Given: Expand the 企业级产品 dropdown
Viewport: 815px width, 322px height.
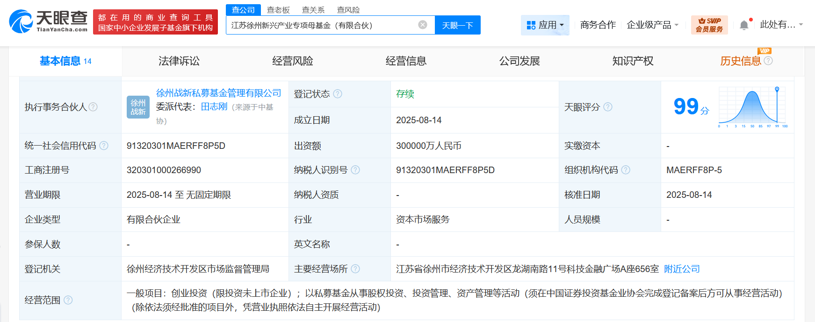Looking at the screenshot, I should 652,25.
